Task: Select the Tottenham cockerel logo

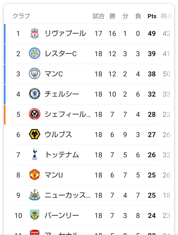Action: (35, 155)
